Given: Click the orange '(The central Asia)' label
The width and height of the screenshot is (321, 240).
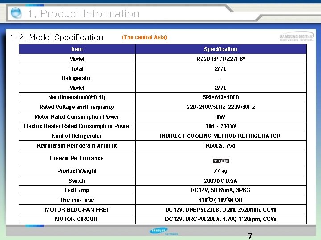Looking at the screenshot, I should pos(144,37).
